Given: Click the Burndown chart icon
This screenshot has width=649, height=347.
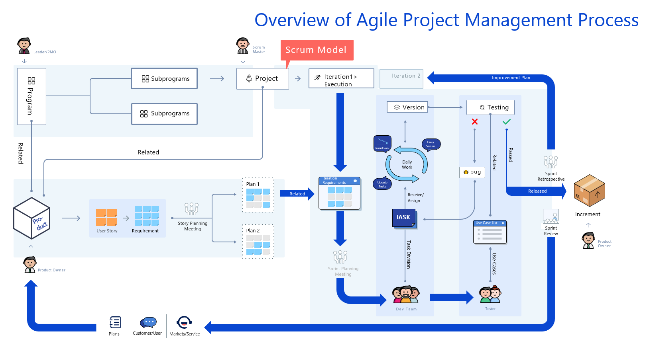Looking at the screenshot, I should (x=382, y=143).
